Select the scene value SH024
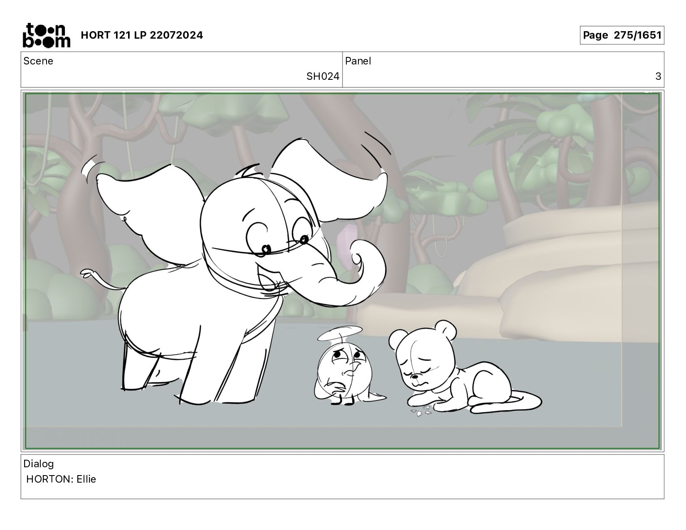Image resolution: width=686 pixels, height=530 pixels. (323, 76)
